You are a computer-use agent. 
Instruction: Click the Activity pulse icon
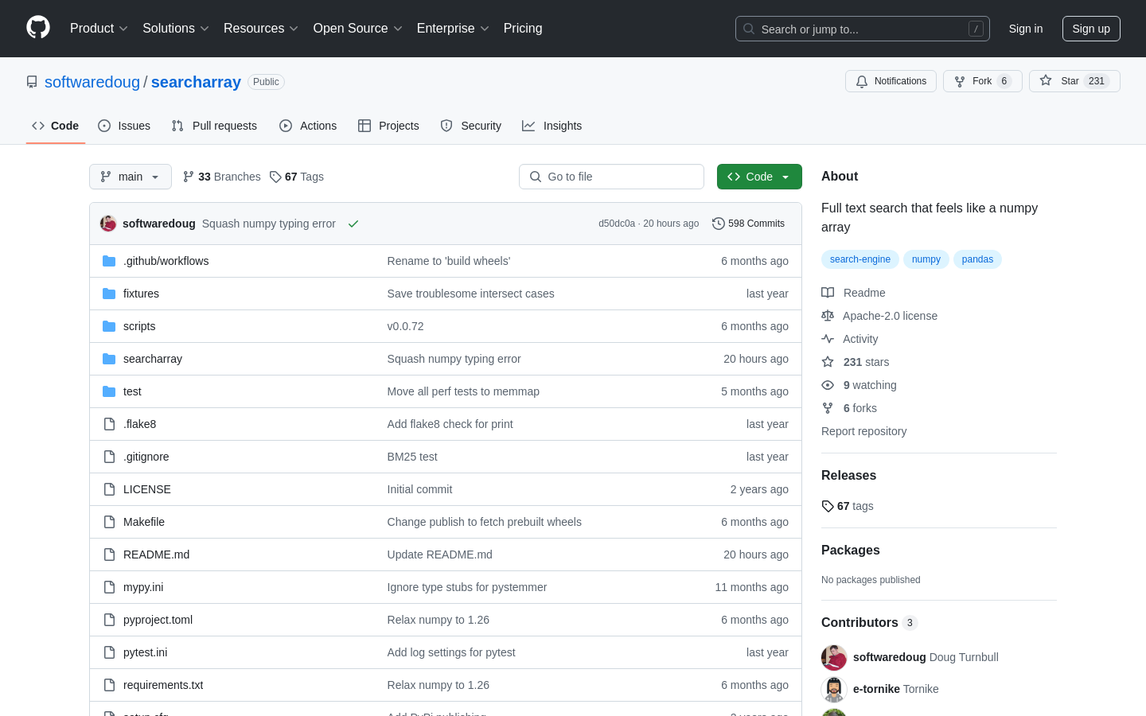828,339
